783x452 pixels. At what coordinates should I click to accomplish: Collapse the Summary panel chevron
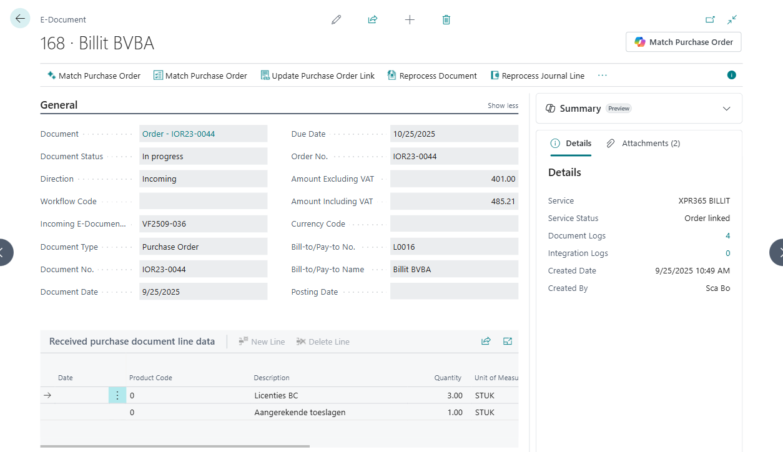pos(726,108)
